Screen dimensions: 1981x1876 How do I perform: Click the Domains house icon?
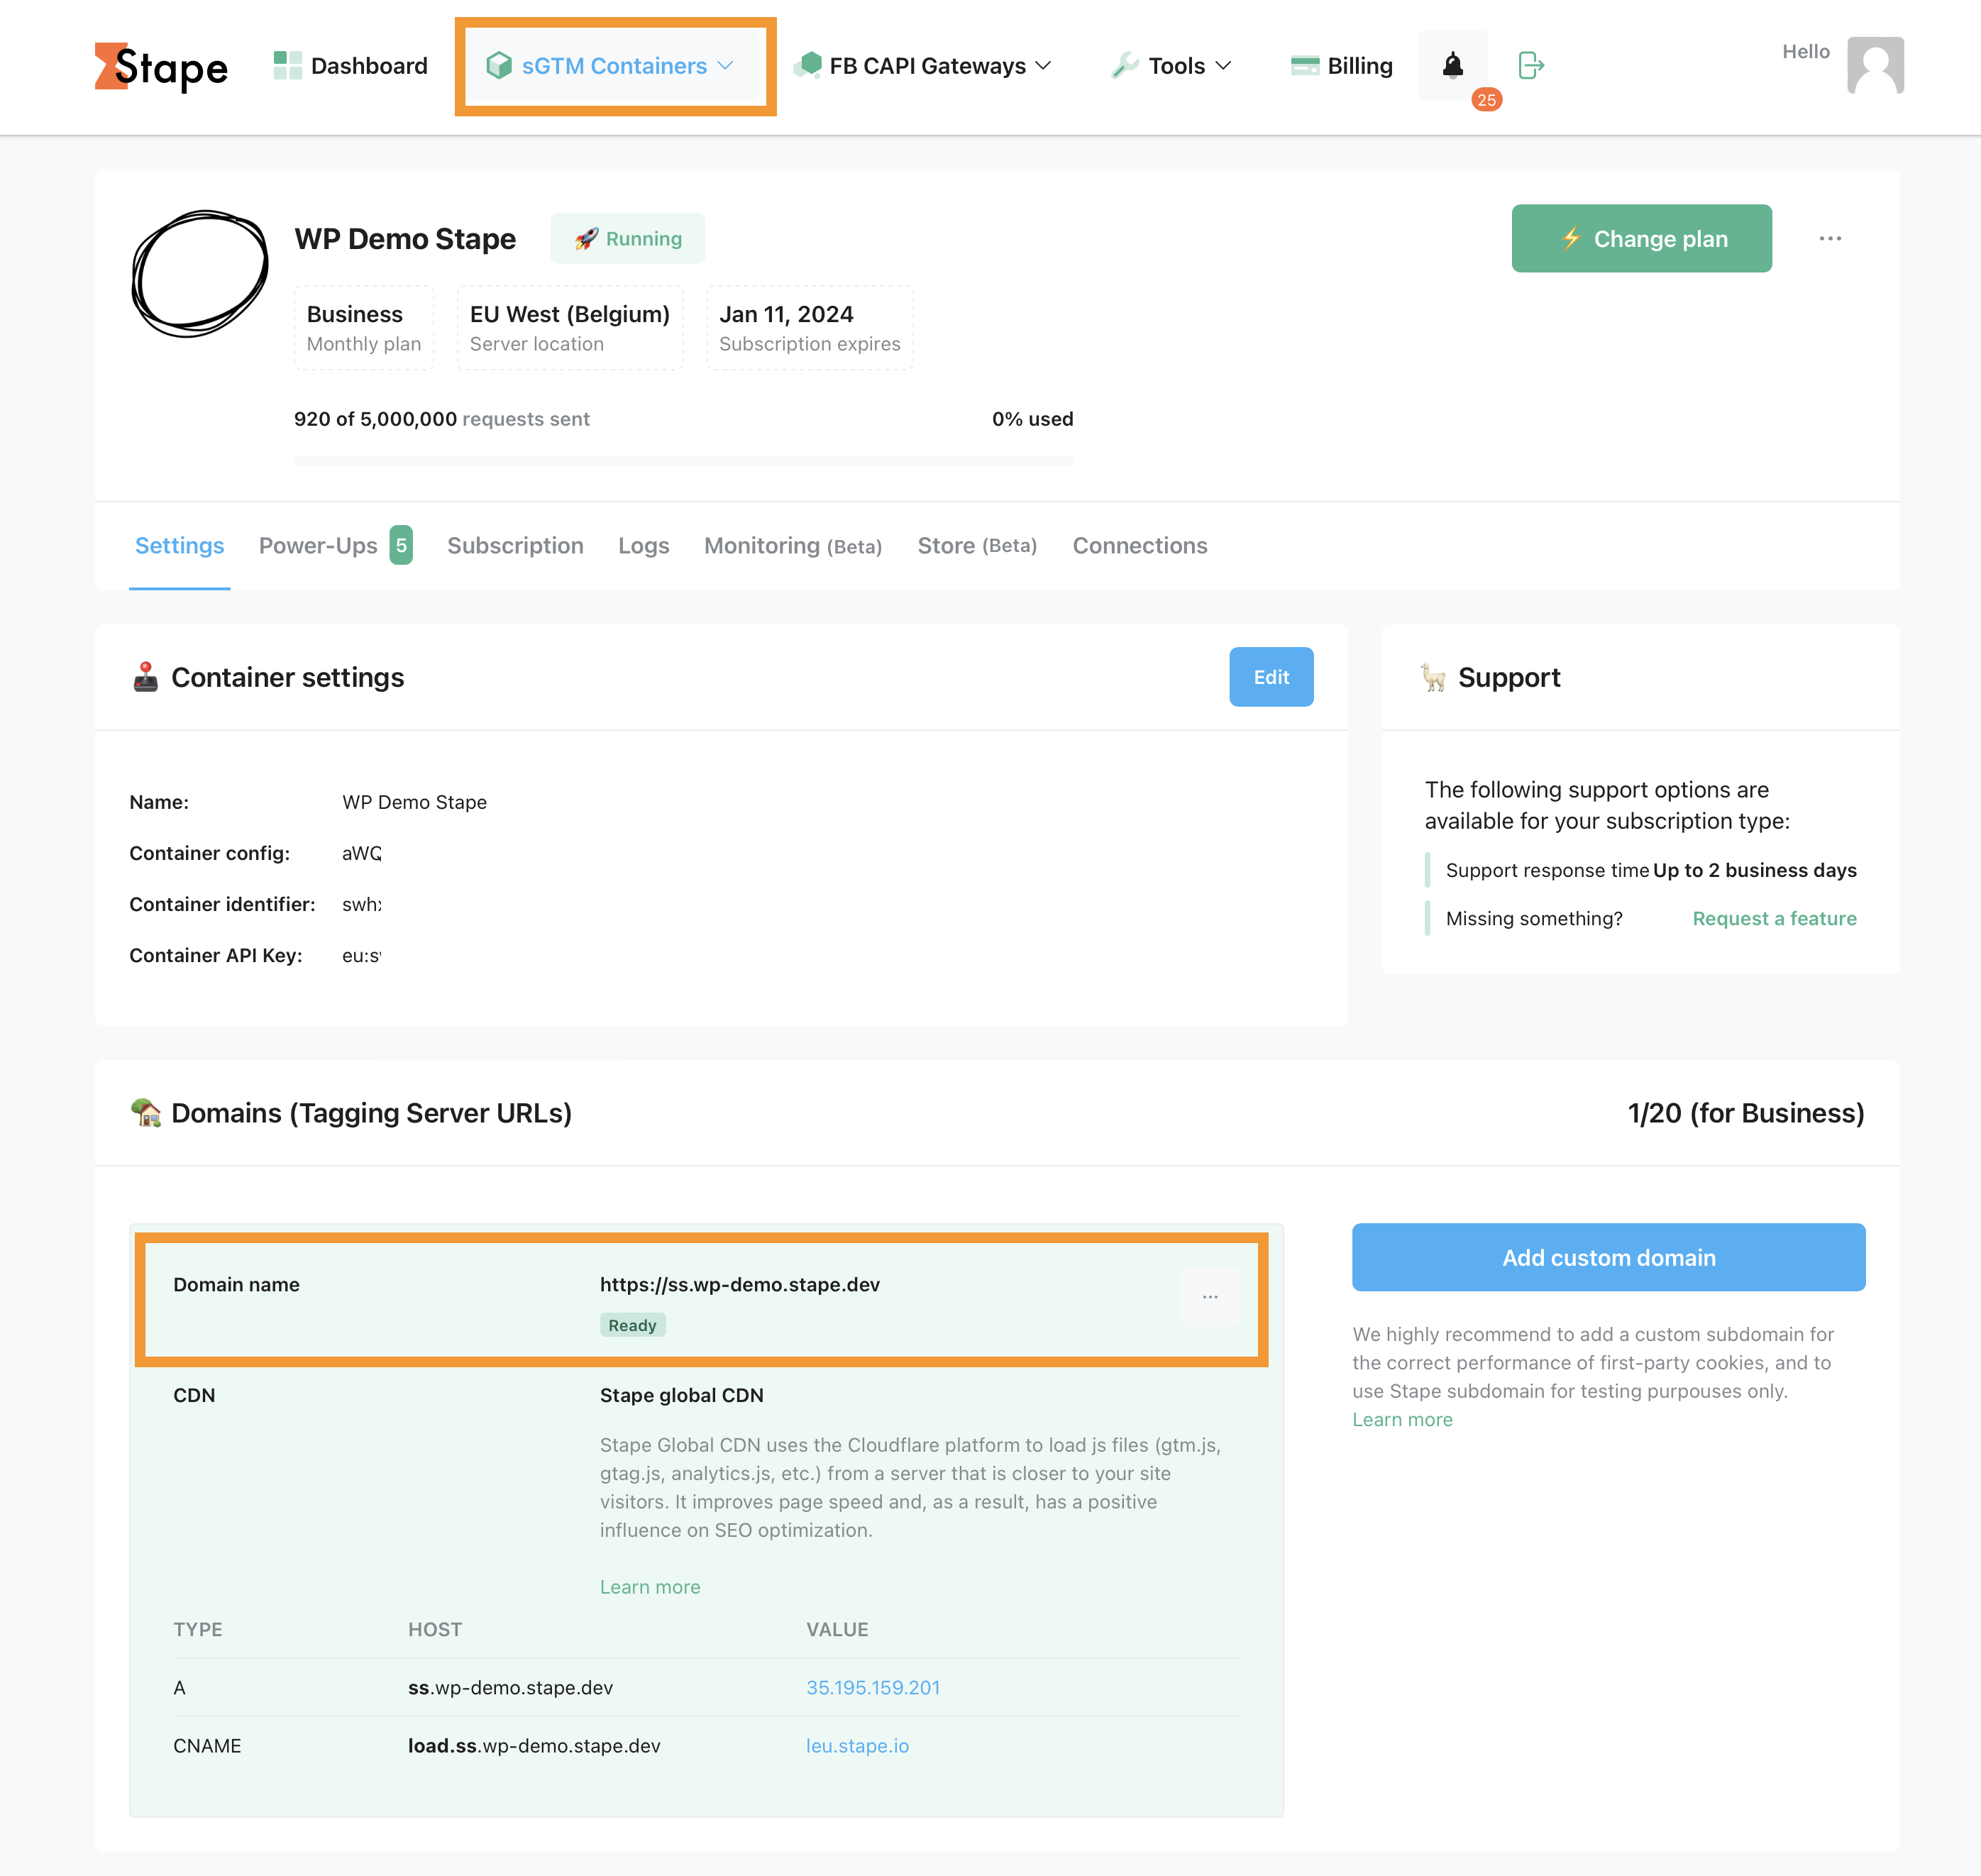click(x=146, y=1112)
